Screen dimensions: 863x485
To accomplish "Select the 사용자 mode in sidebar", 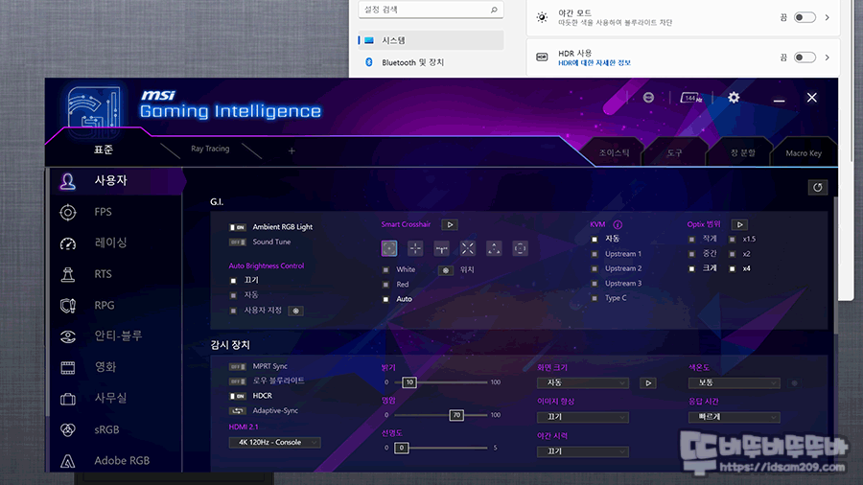I will (x=117, y=181).
